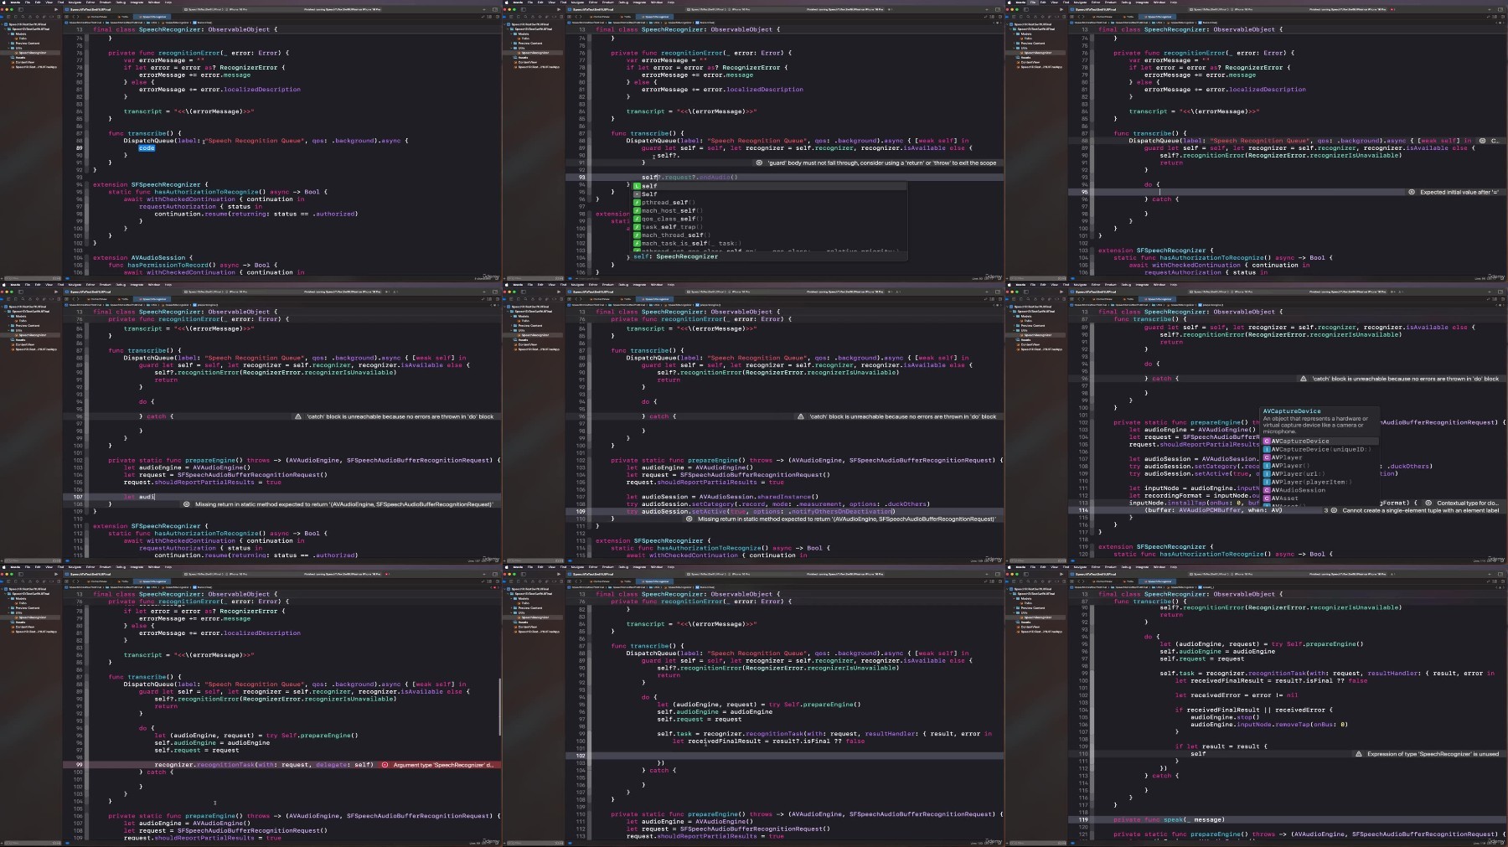Click the 'private func speak(_ message)' line
The width and height of the screenshot is (1508, 847).
1169,819
